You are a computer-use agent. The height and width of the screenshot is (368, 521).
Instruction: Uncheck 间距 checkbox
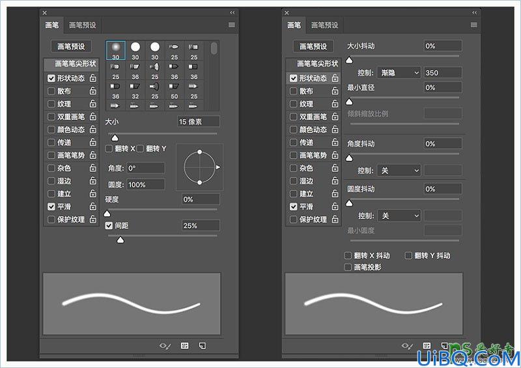[109, 226]
